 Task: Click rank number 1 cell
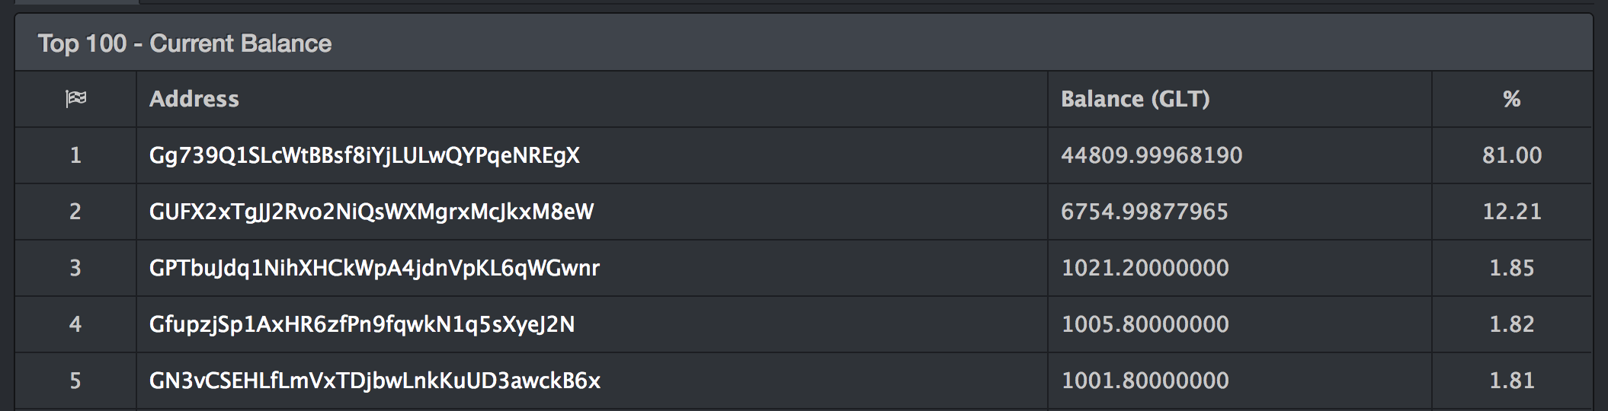pyautogui.click(x=75, y=155)
